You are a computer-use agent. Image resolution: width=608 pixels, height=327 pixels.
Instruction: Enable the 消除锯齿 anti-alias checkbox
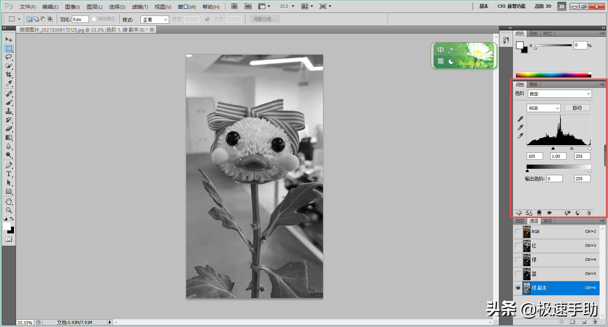[x=94, y=19]
